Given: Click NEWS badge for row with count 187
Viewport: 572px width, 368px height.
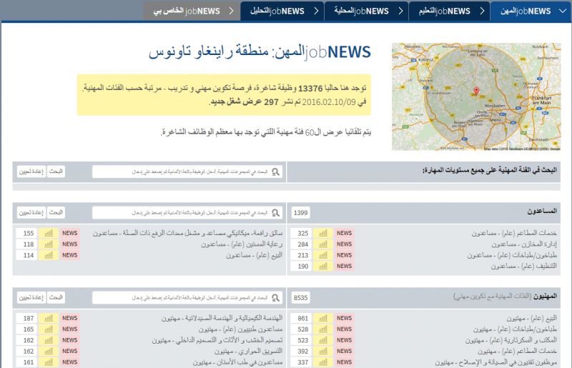Looking at the screenshot, I should [69, 318].
